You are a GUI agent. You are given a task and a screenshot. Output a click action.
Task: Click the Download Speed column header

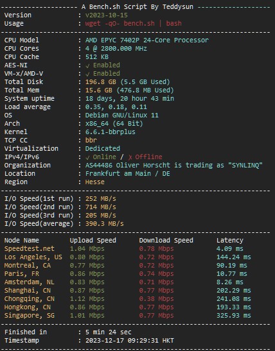166,240
